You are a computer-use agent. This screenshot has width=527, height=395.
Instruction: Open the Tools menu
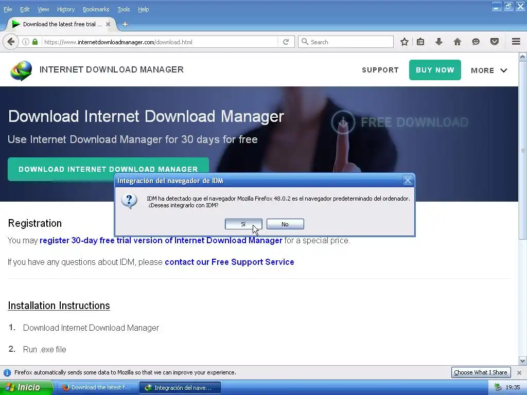click(124, 9)
